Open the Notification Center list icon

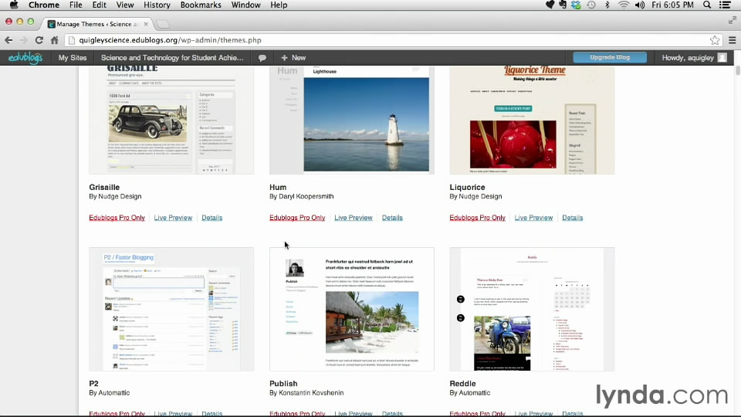pyautogui.click(x=726, y=5)
